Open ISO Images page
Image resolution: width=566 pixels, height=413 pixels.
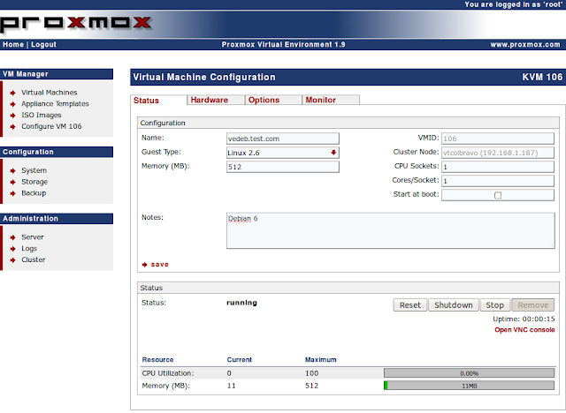coord(42,115)
